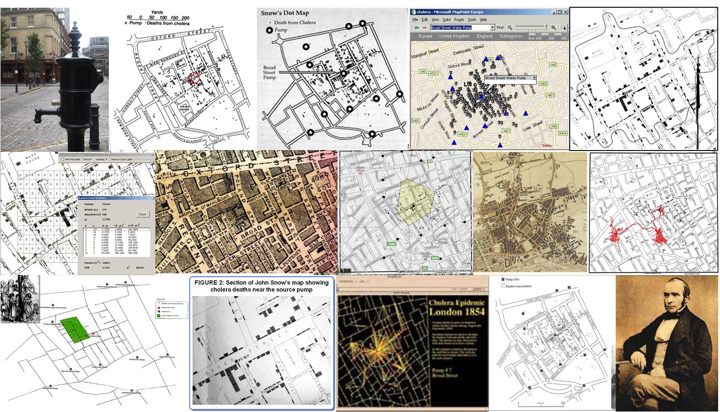This screenshot has width=720, height=412.
Task: Close the Quadrat Count Statistics dialog
Action: [x=153, y=198]
